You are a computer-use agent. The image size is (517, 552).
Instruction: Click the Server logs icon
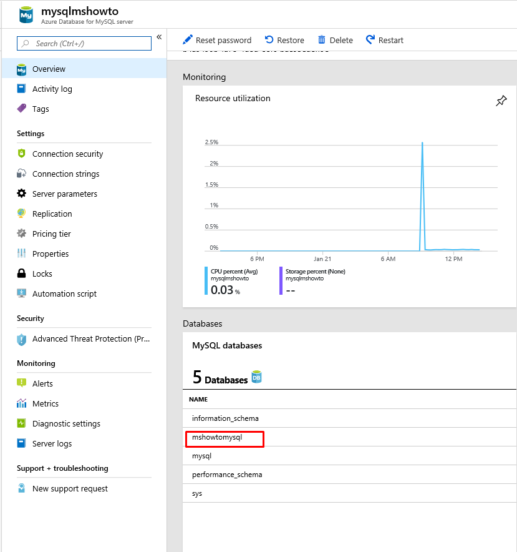click(21, 443)
